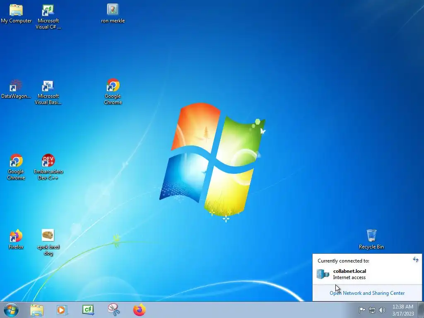
Task: Launch Snipping Tool from the taskbar
Action: coord(114,310)
